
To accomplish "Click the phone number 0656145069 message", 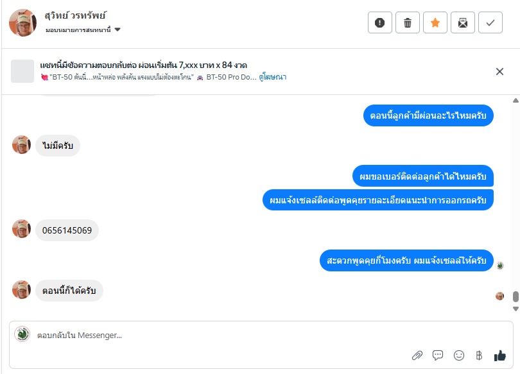I will [67, 230].
